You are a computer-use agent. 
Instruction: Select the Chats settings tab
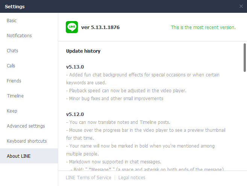click(12, 51)
